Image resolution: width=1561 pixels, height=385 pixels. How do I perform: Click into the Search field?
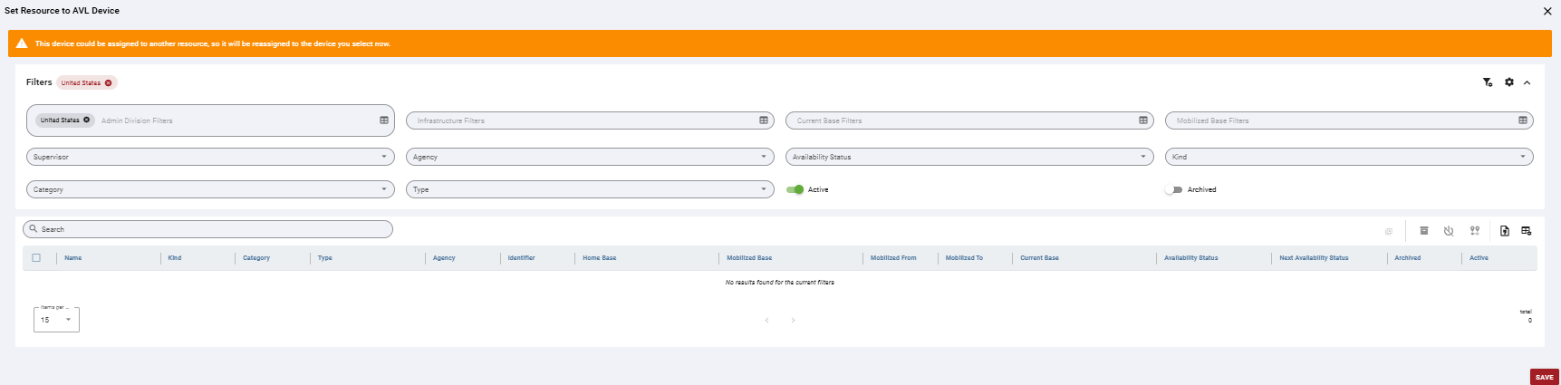click(x=207, y=229)
